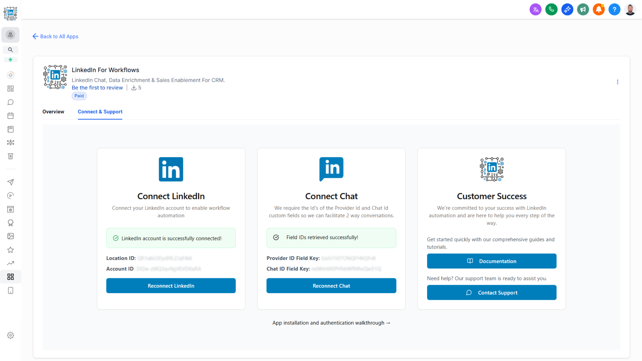Open the search magnifier in the sidebar
The width and height of the screenshot is (642, 361).
[x=11, y=49]
